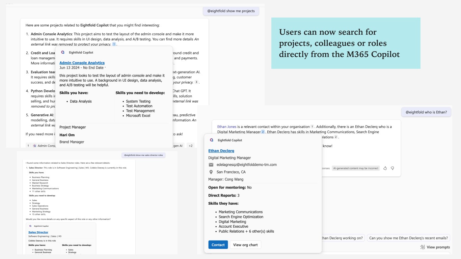
Task: Click 'Market Research' skill in Sales Director response
Action: pyautogui.click(x=40, y=183)
